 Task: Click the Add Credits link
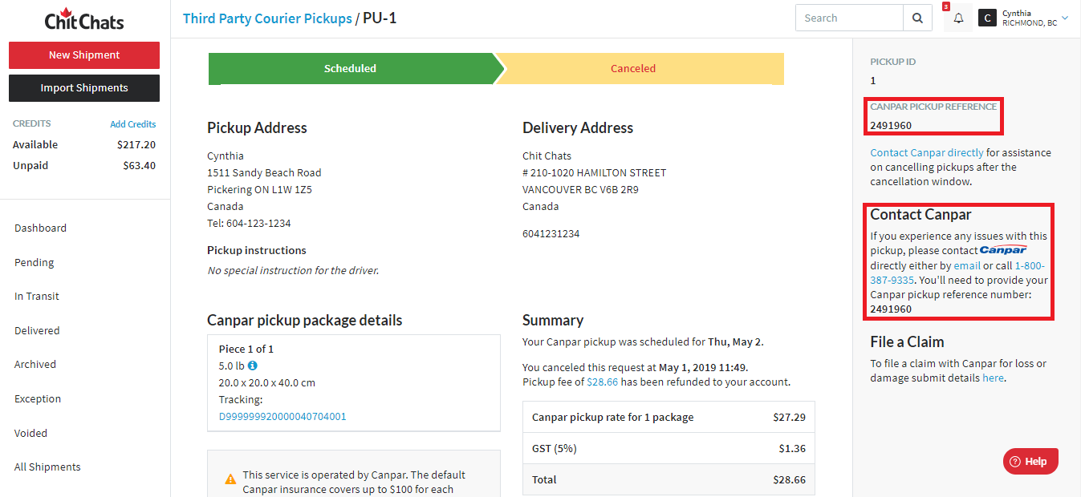[132, 124]
